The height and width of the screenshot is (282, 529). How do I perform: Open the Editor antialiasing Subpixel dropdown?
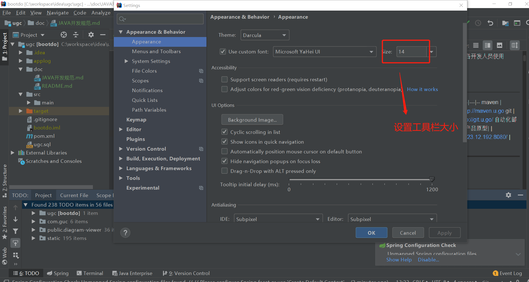coord(392,219)
